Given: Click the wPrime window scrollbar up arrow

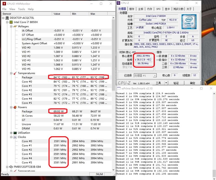Looking at the screenshot, I should [x=214, y=94].
